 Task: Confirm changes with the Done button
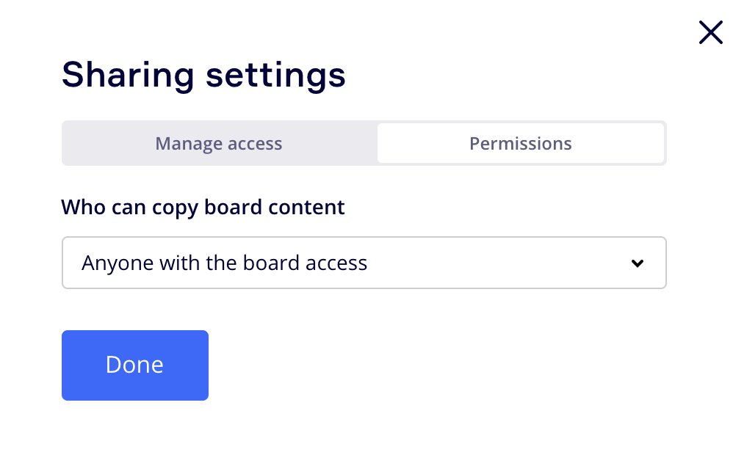(135, 365)
